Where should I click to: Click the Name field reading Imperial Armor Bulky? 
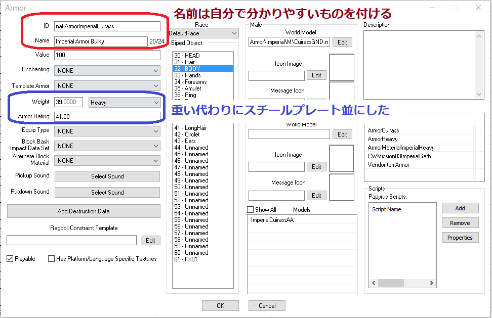(101, 41)
